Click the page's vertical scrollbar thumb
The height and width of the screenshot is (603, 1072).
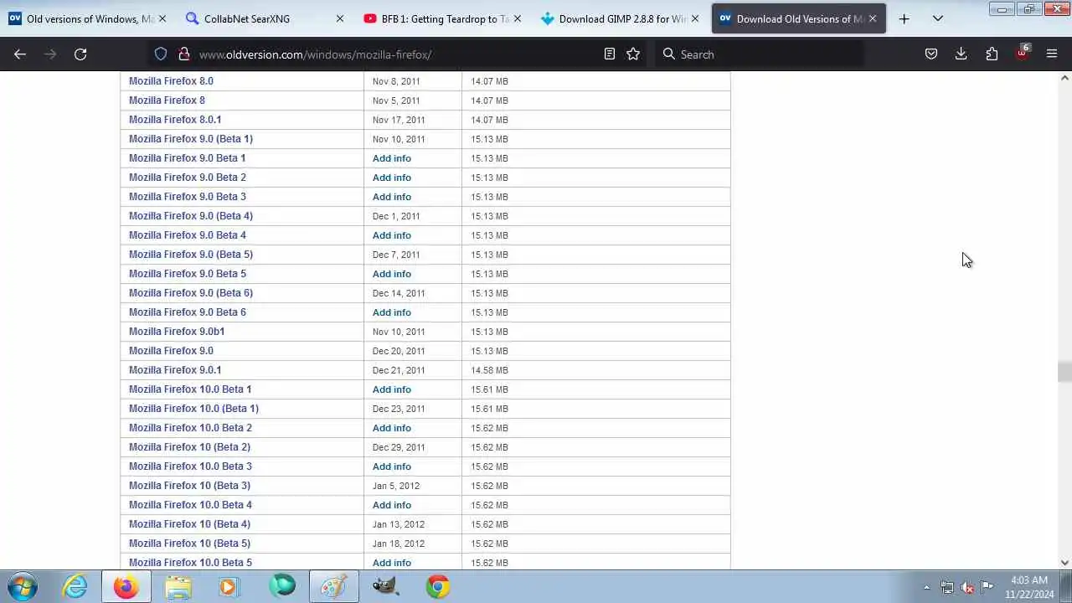[1064, 372]
